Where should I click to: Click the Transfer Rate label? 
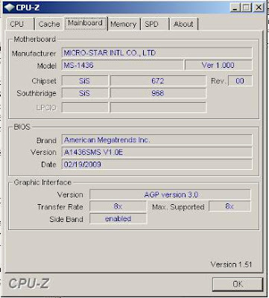click(60, 207)
